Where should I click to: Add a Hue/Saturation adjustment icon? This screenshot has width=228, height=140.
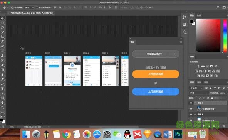pos(196,71)
